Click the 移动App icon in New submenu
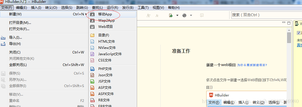 [x=93, y=14]
